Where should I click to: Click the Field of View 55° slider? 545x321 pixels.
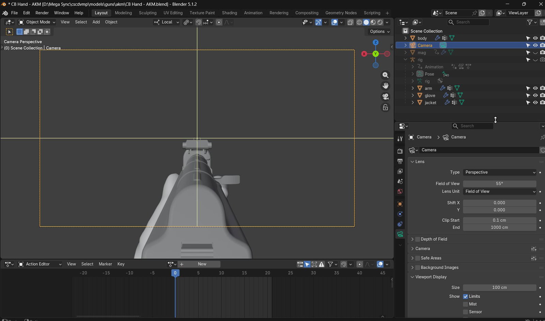[x=499, y=184]
